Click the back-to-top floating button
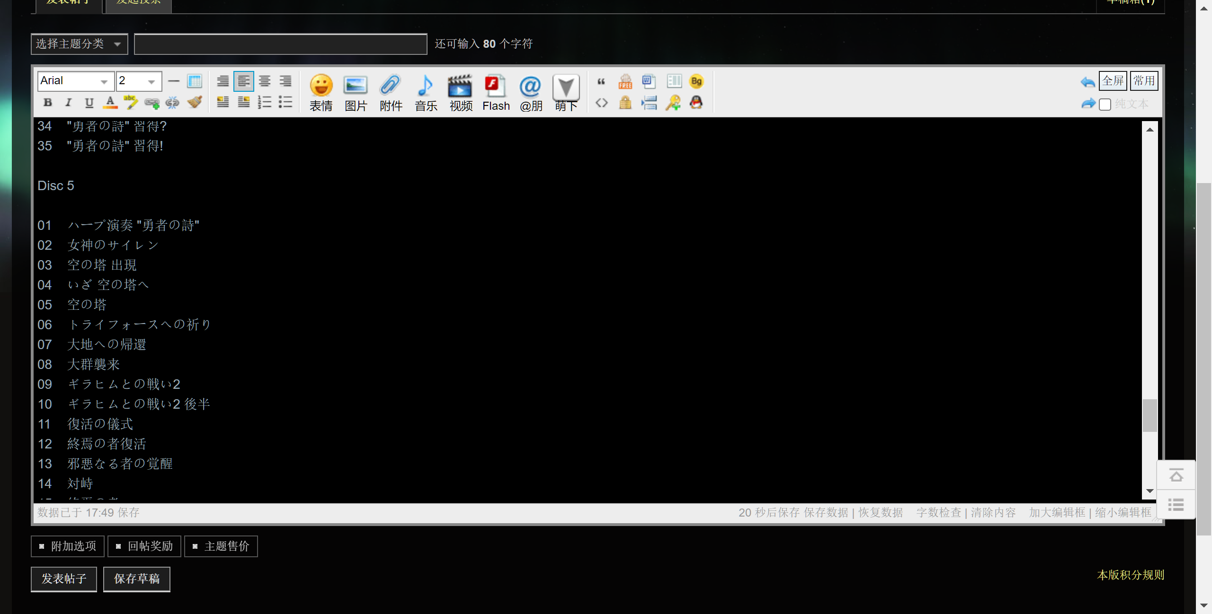The height and width of the screenshot is (614, 1212). pos(1176,475)
